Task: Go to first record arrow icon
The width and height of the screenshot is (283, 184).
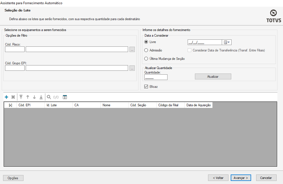Action: 21,97
